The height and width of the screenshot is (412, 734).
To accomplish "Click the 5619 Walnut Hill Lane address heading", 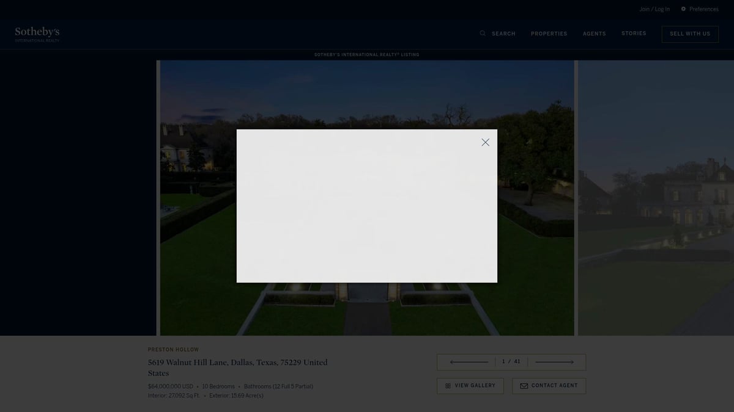I will click(237, 367).
